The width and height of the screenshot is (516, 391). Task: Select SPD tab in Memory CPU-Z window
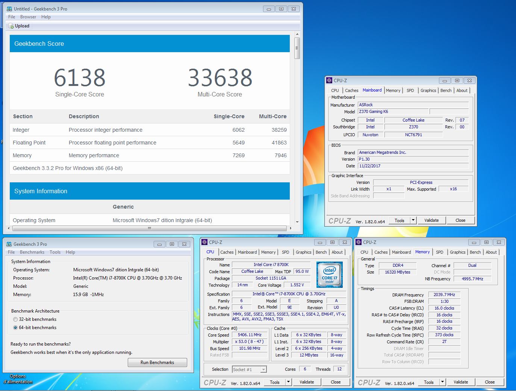pyautogui.click(x=440, y=252)
